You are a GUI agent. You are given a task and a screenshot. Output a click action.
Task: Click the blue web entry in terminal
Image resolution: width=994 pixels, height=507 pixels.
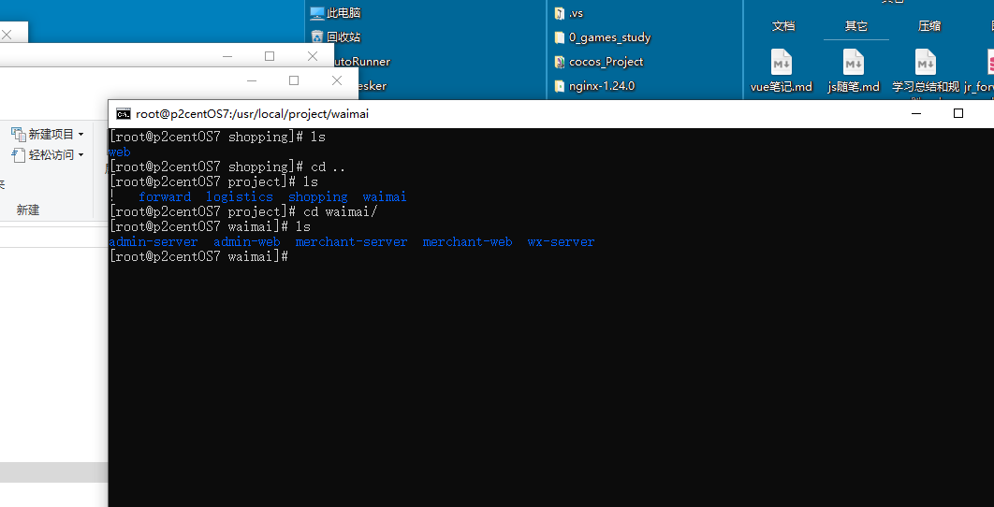120,152
